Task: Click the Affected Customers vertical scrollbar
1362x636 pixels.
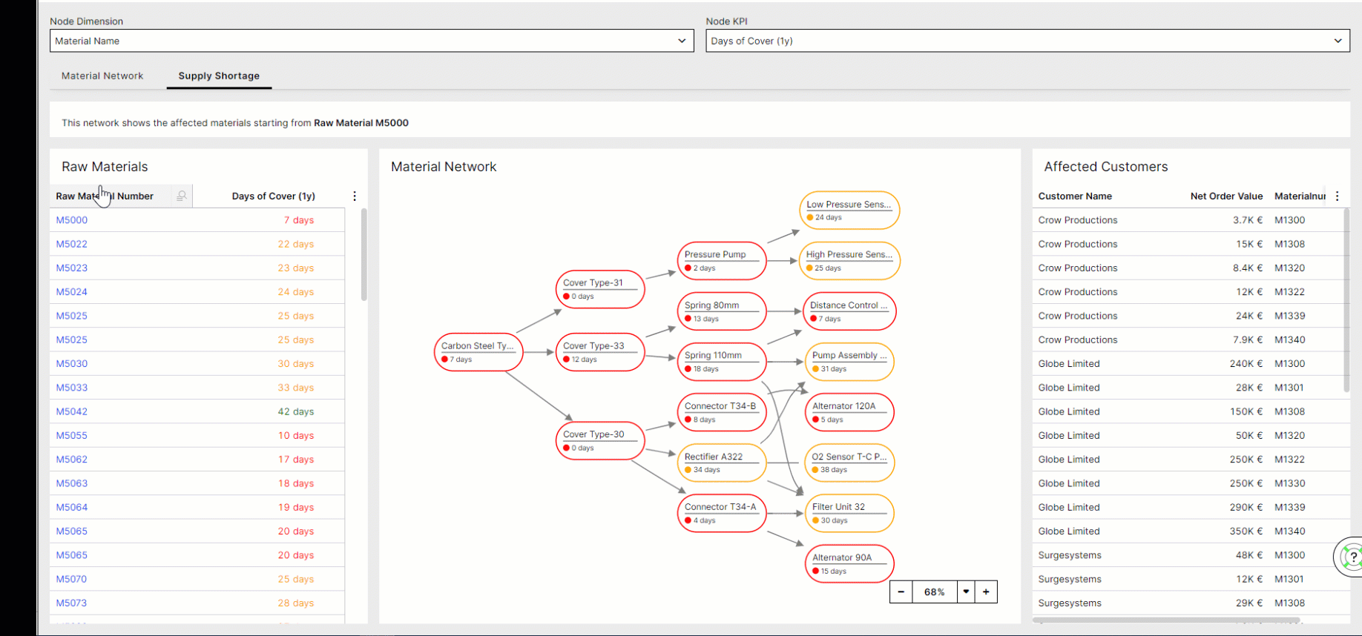Action: tap(1346, 299)
